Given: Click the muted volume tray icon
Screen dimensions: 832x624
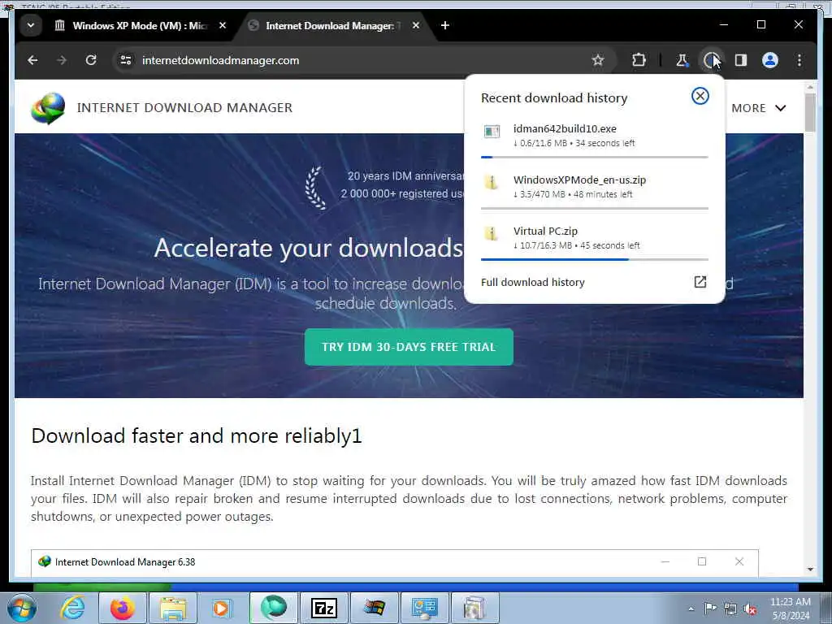Looking at the screenshot, I should coord(750,609).
